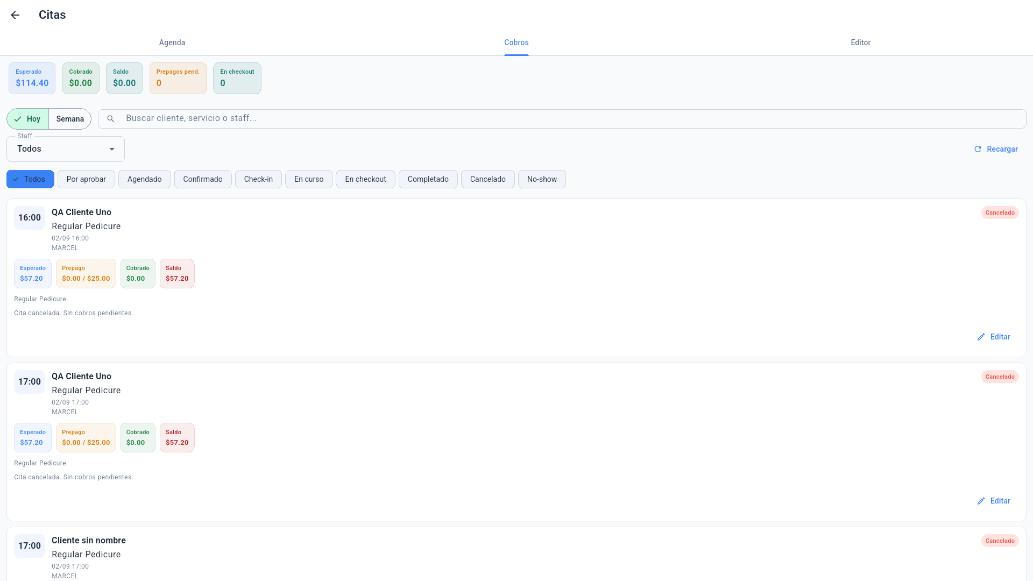Click the Prepago $0.00 / $25.00 box at 16:00
The width and height of the screenshot is (1033, 581).
86,273
